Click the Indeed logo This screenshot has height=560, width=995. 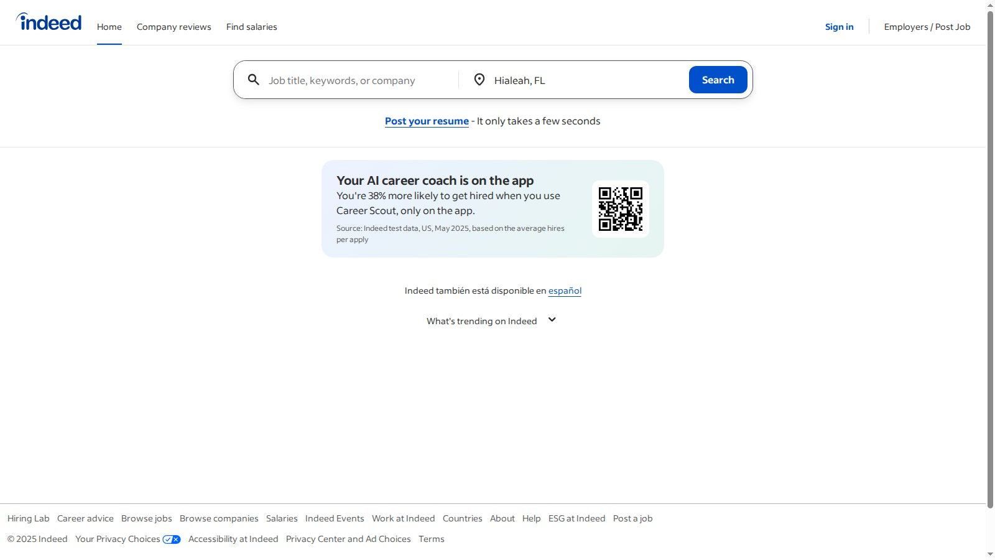pos(49,22)
